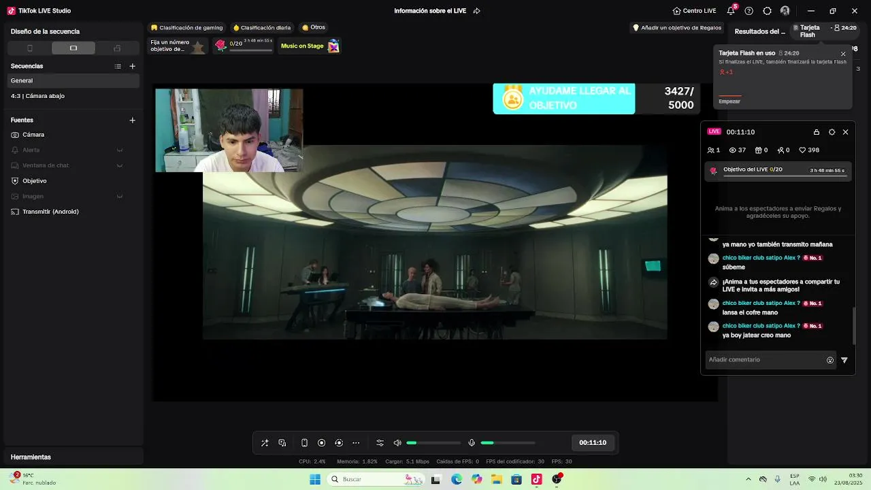Click the 00:11:10 live timer button

tap(593, 442)
